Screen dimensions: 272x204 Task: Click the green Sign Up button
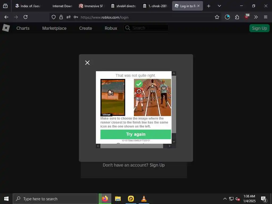coord(259,28)
